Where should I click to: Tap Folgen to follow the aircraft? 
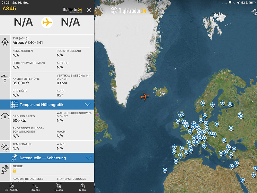[x=59, y=187]
